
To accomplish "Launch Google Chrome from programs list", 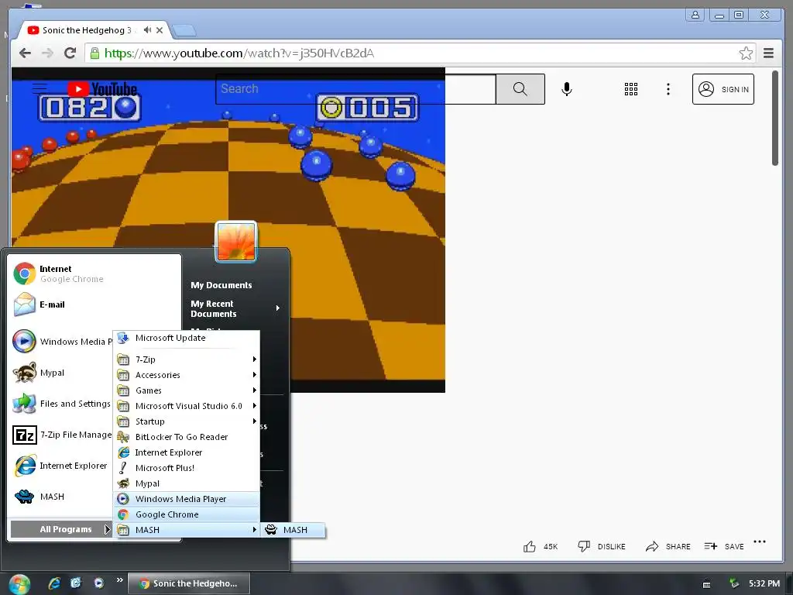I will [x=187, y=514].
